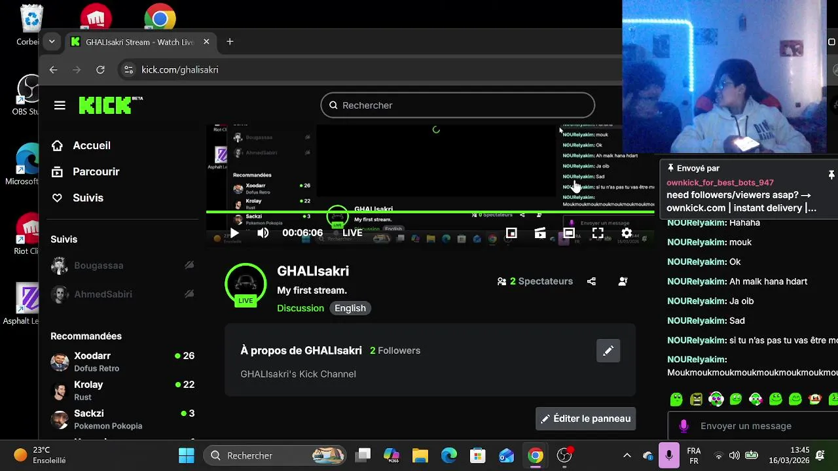Click the taskbar Rechercher search box

coord(275,455)
